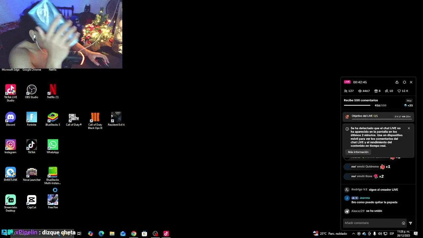Viewport: 423px width, 238px height.
Task: Select 'Bro como puedo quitar la papada' comment
Action: click(374, 202)
